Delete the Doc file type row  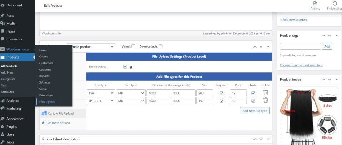coord(266,92)
